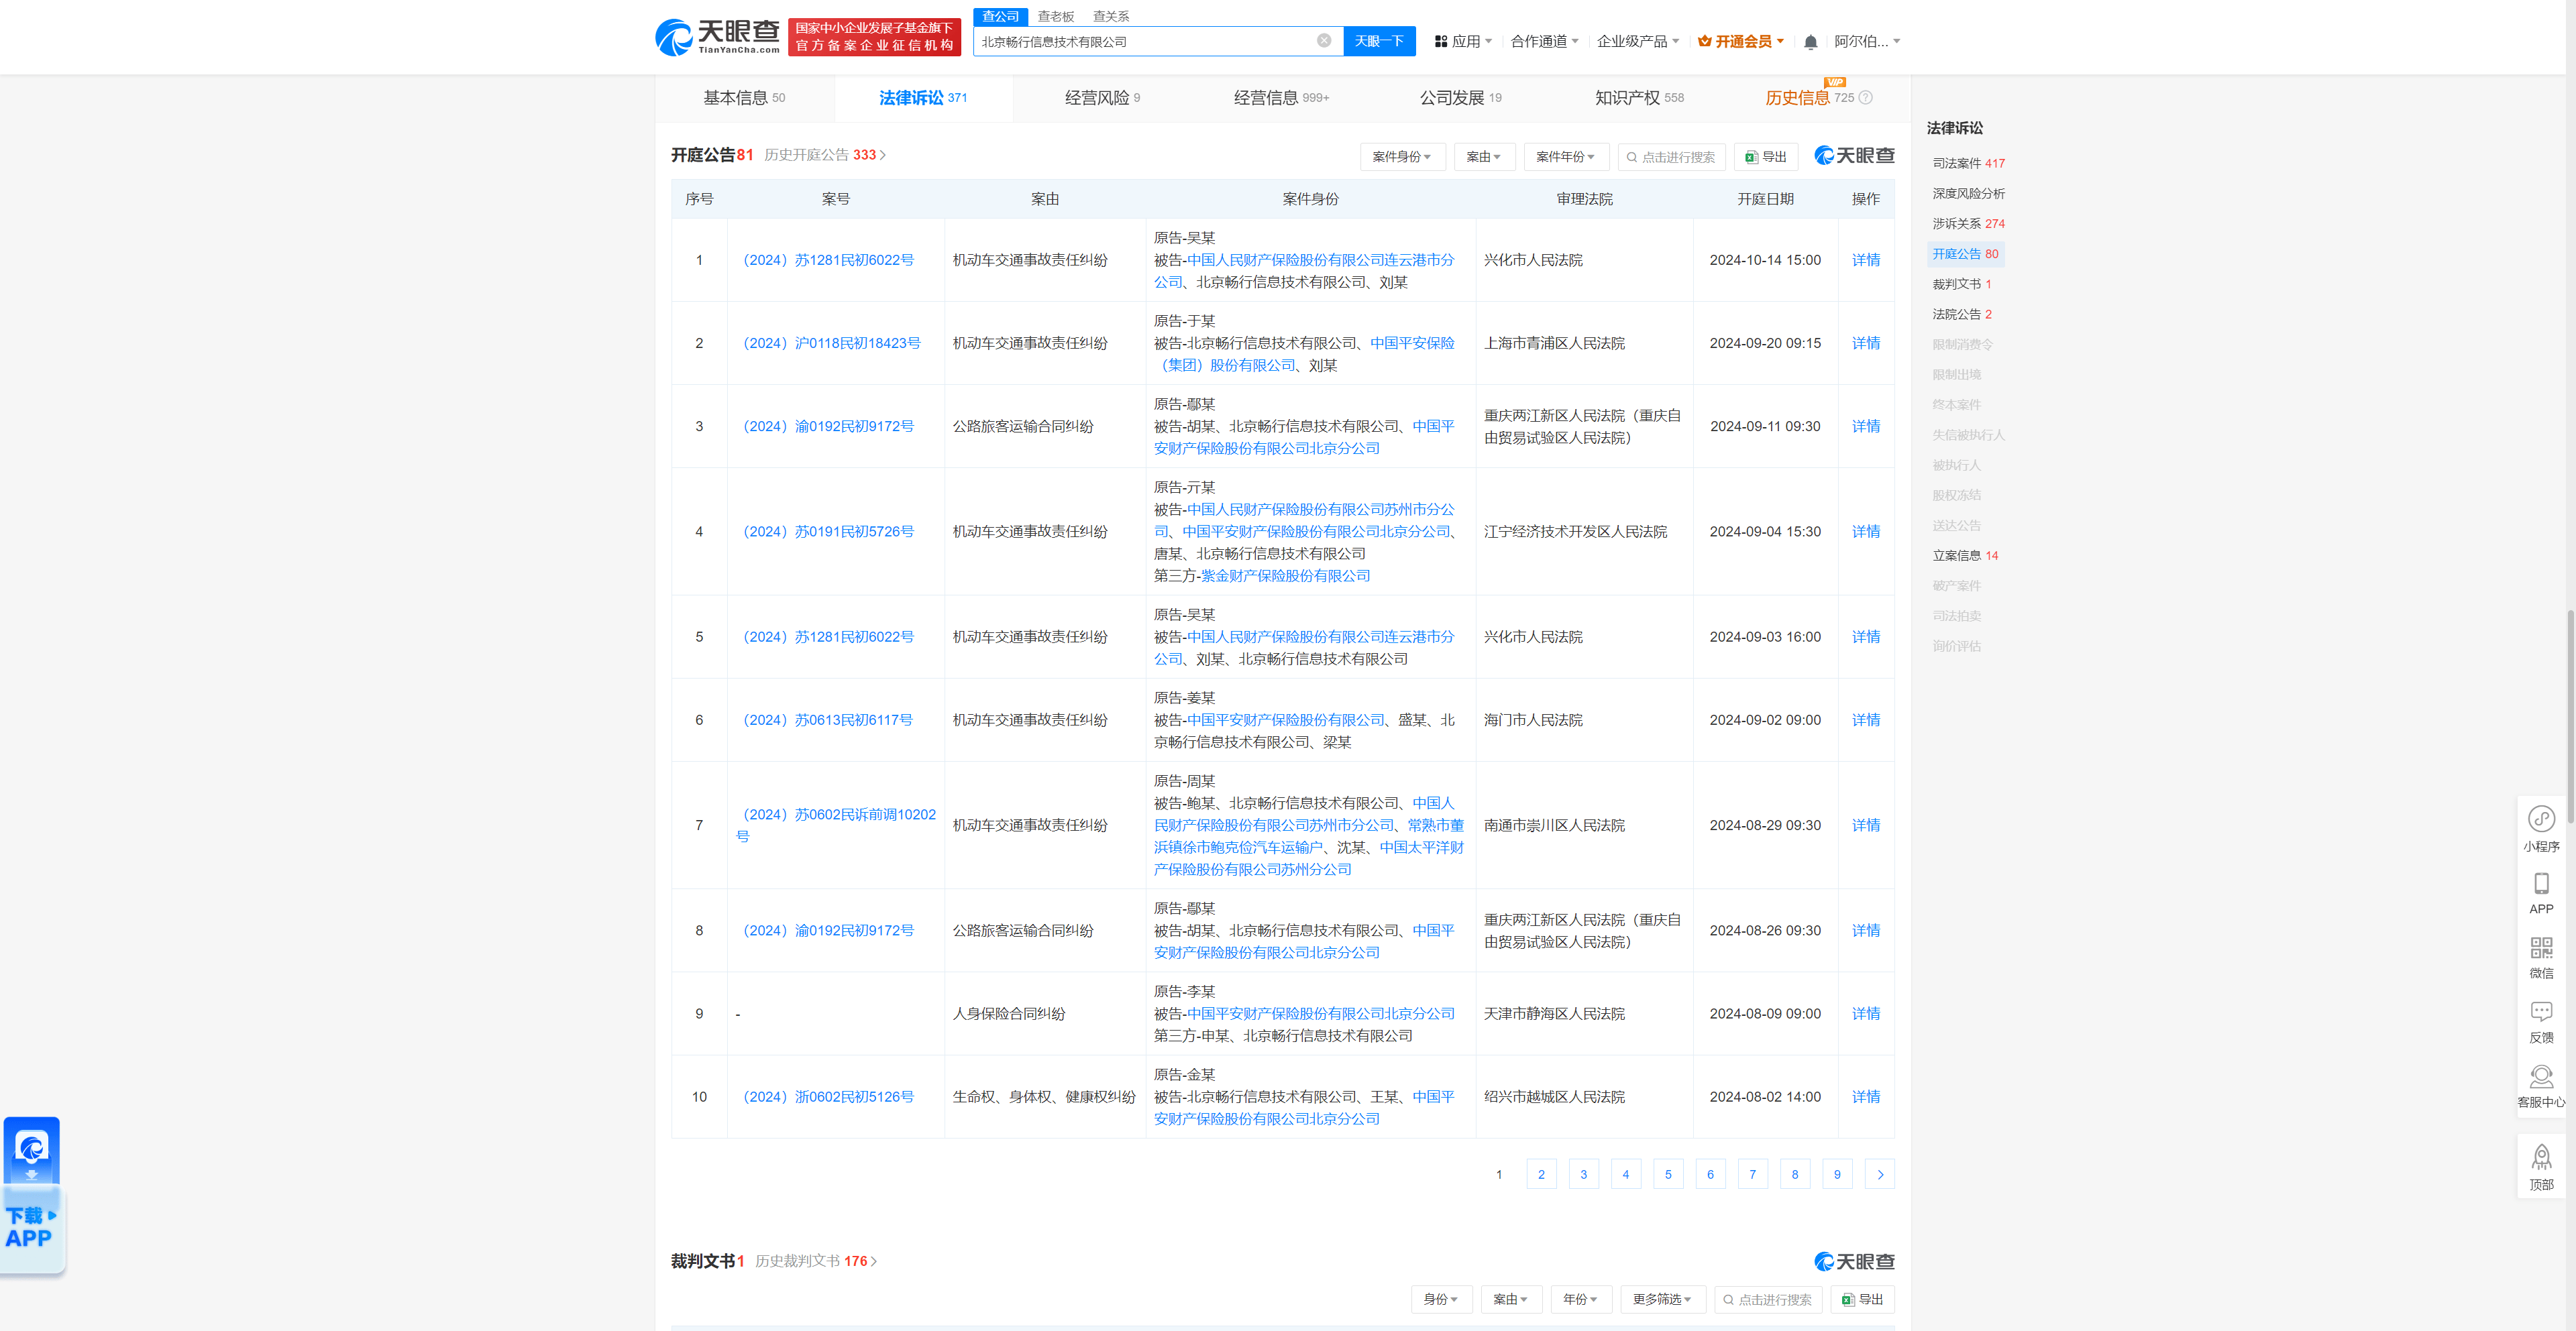This screenshot has width=2576, height=1331.
Task: Click the Tianyancha logo in the header
Action: [x=717, y=37]
